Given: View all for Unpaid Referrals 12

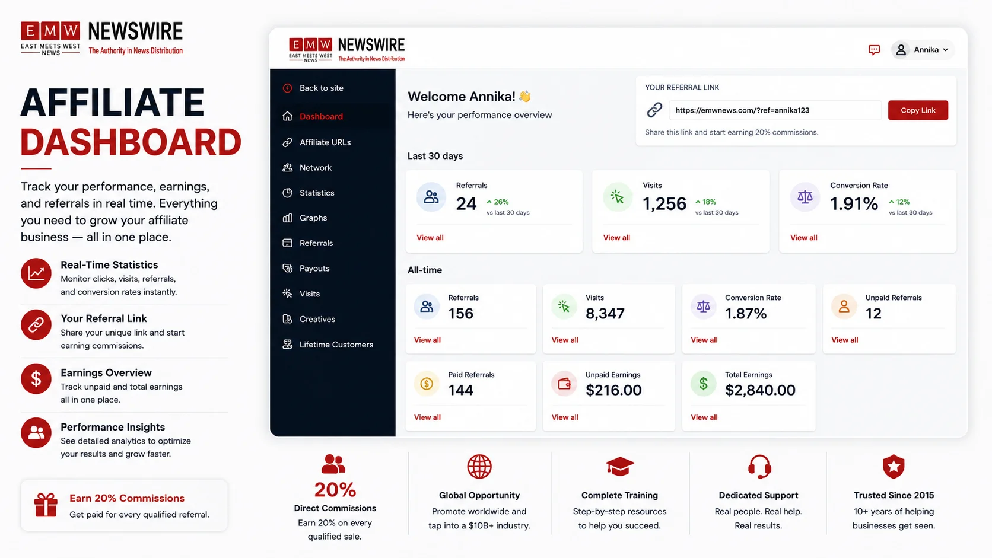Looking at the screenshot, I should pyautogui.click(x=845, y=340).
